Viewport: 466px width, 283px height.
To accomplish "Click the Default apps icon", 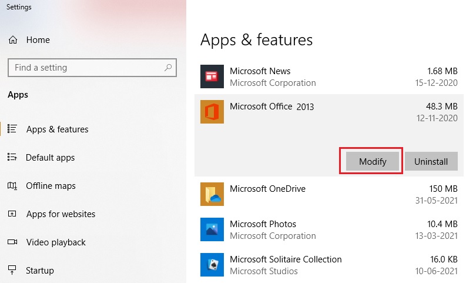I will 12,158.
